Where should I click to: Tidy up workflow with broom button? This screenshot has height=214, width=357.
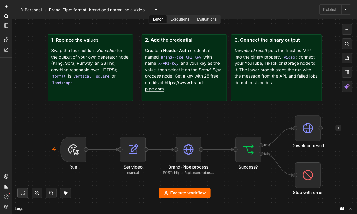coord(65,193)
